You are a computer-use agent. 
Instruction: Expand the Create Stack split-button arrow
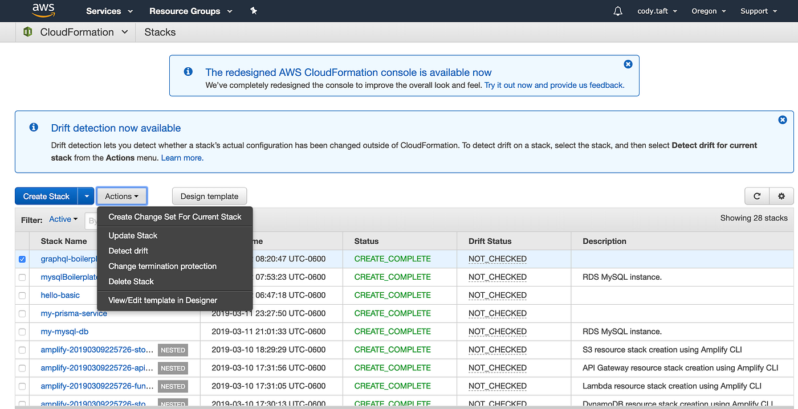(x=86, y=195)
